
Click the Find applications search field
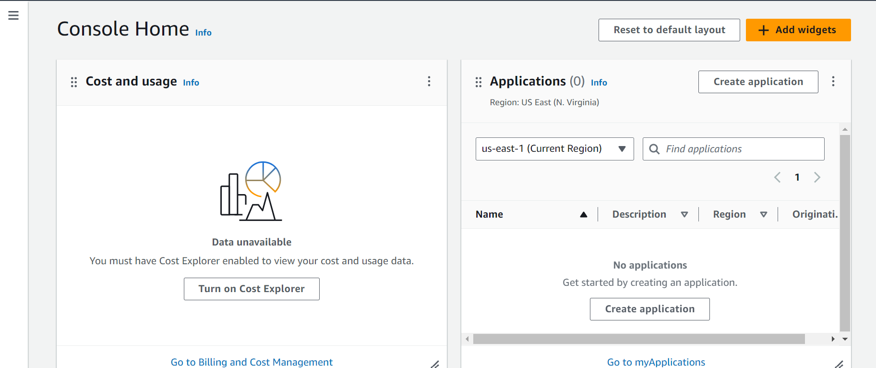click(739, 149)
